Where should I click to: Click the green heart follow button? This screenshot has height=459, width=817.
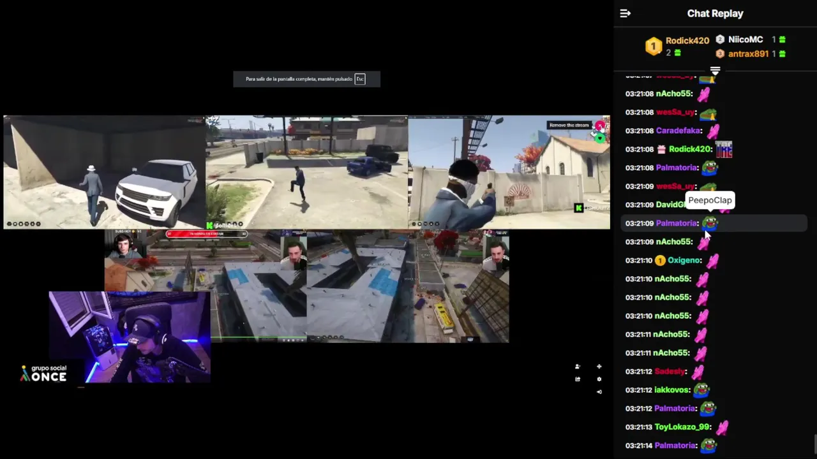coord(600,138)
